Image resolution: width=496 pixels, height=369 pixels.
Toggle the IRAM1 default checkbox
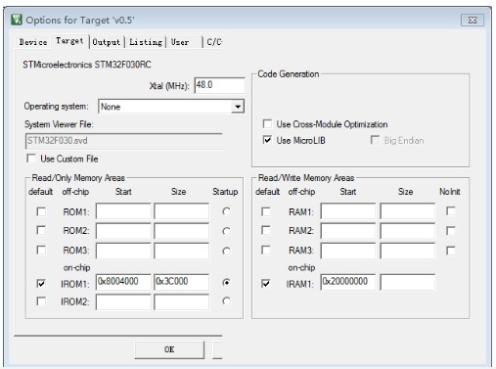coord(266,283)
